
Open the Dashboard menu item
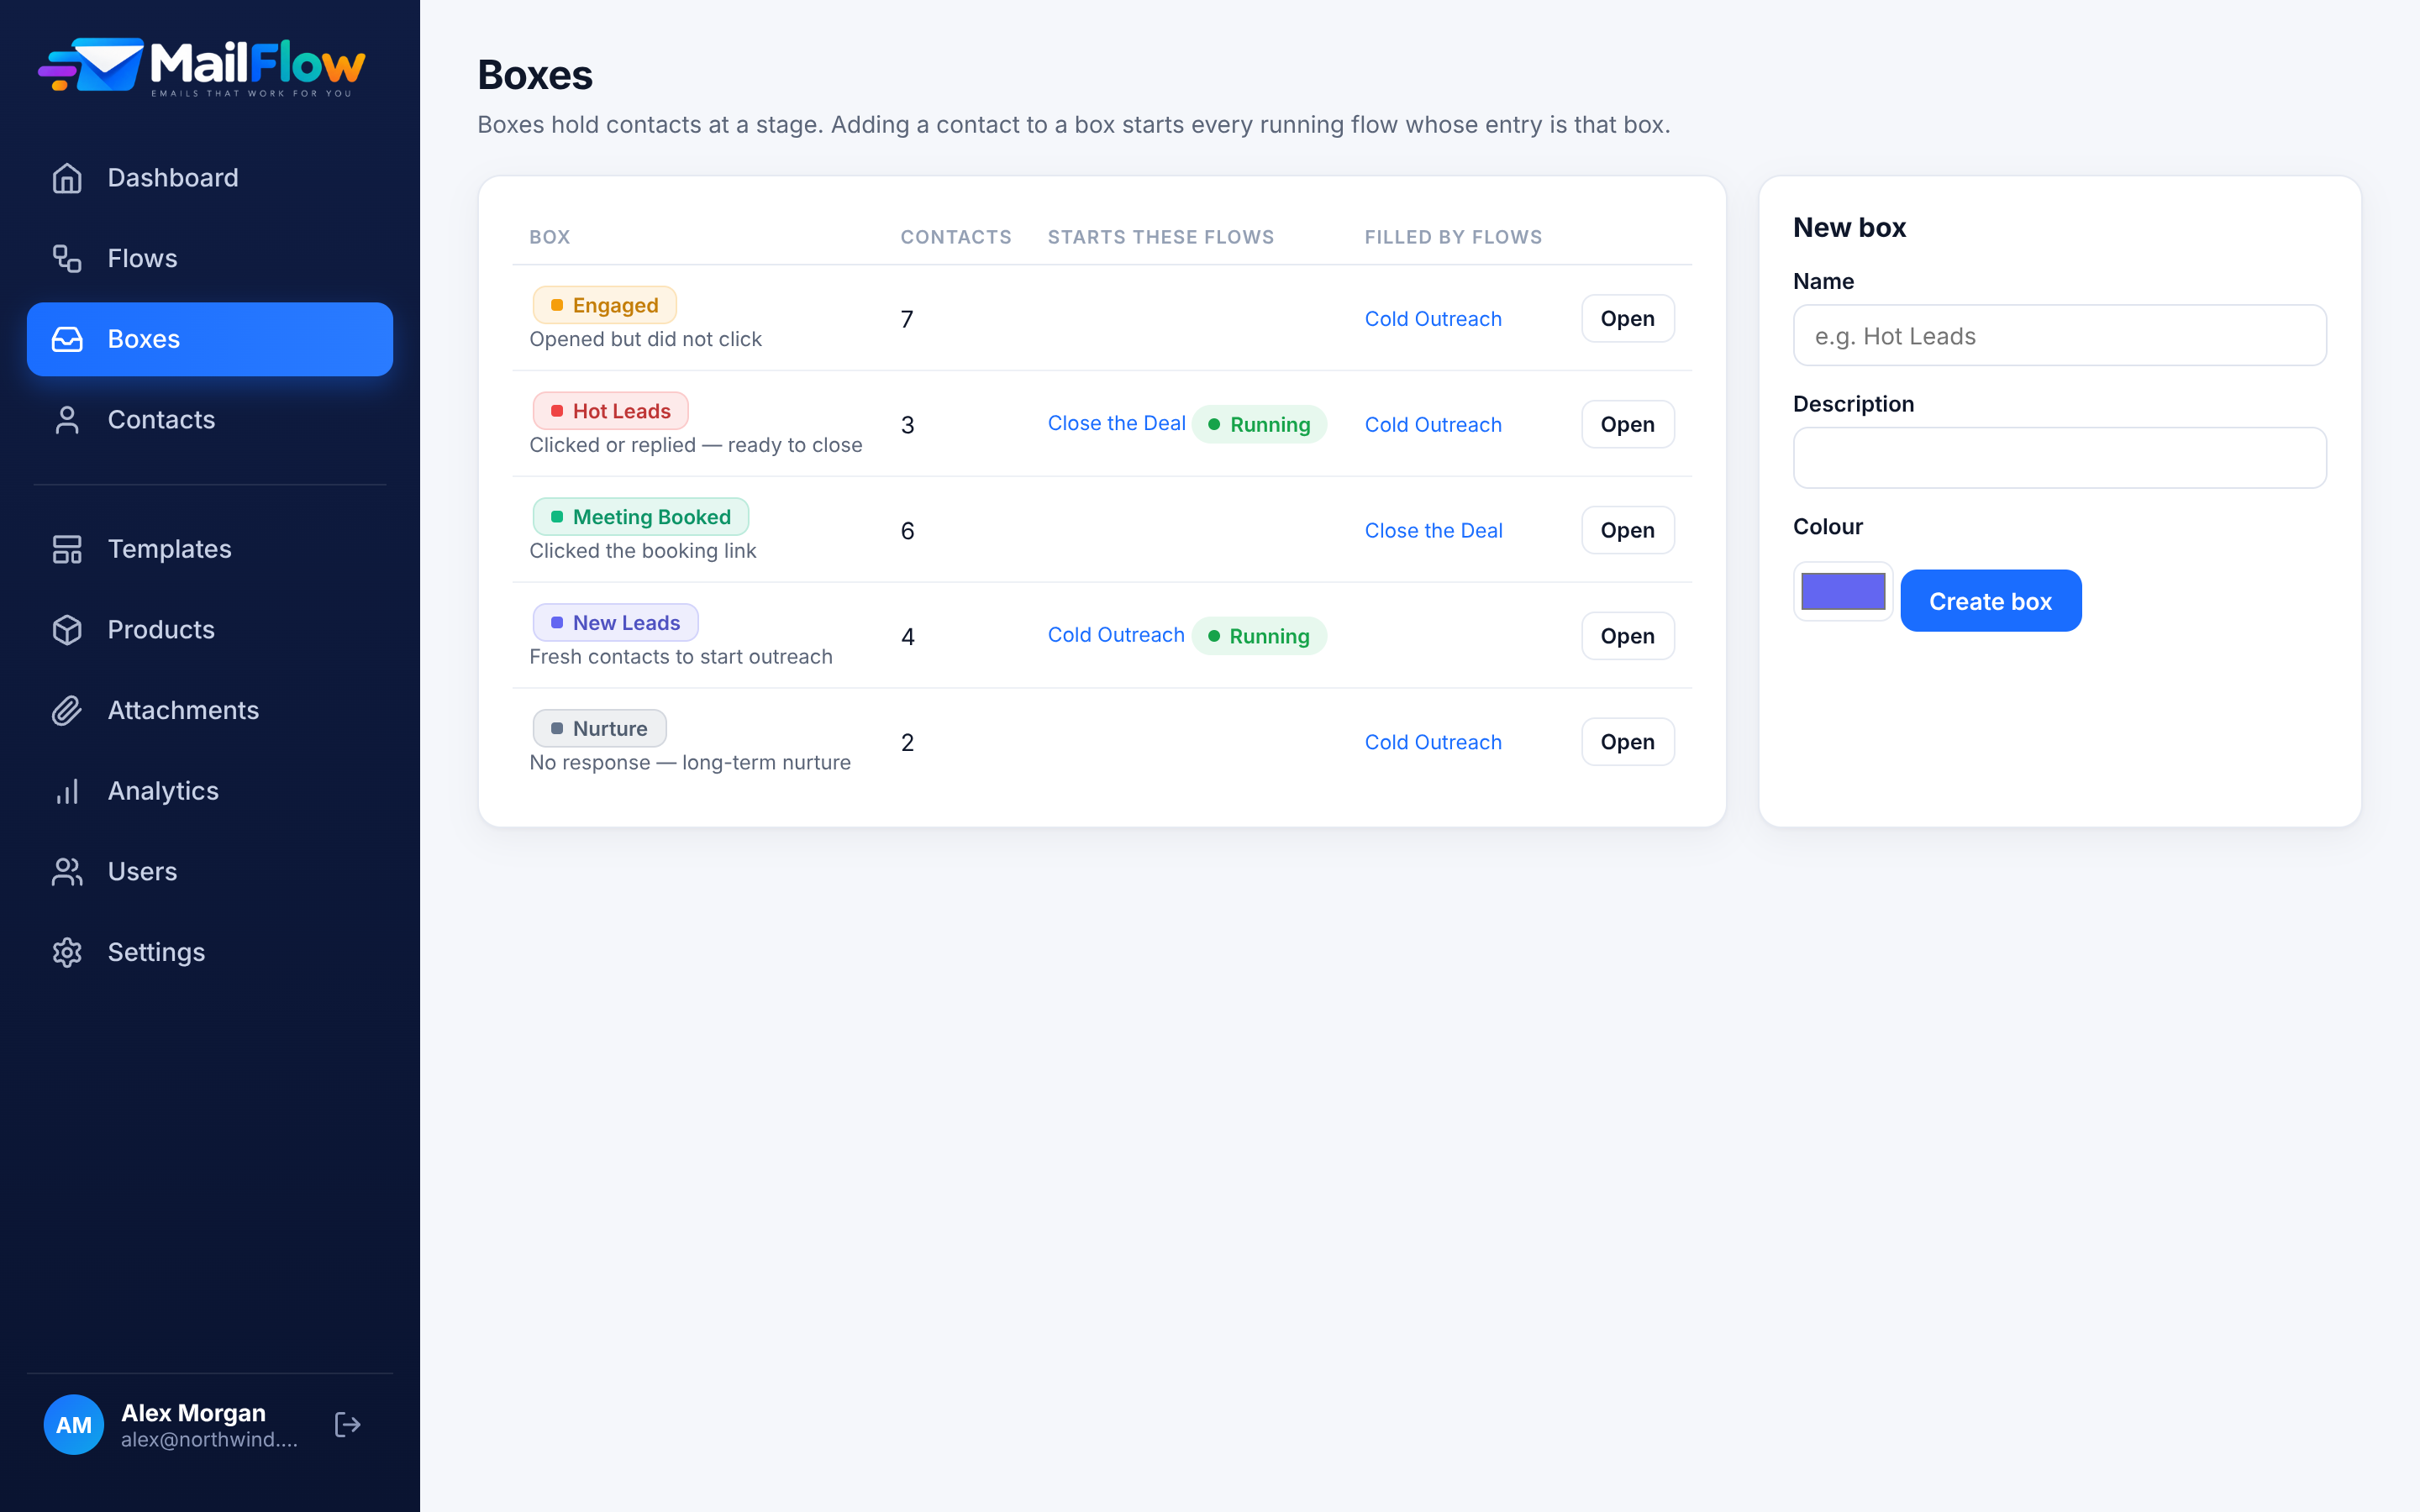pos(210,178)
